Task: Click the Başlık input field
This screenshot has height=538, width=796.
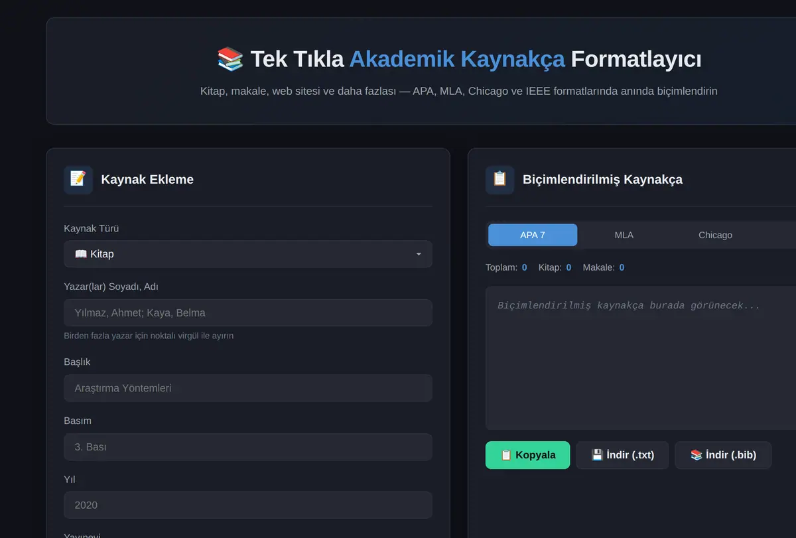Action: click(x=248, y=388)
